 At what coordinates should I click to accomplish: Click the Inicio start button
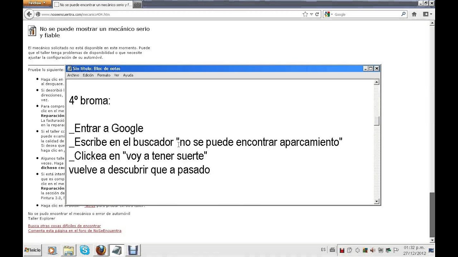pos(32,250)
